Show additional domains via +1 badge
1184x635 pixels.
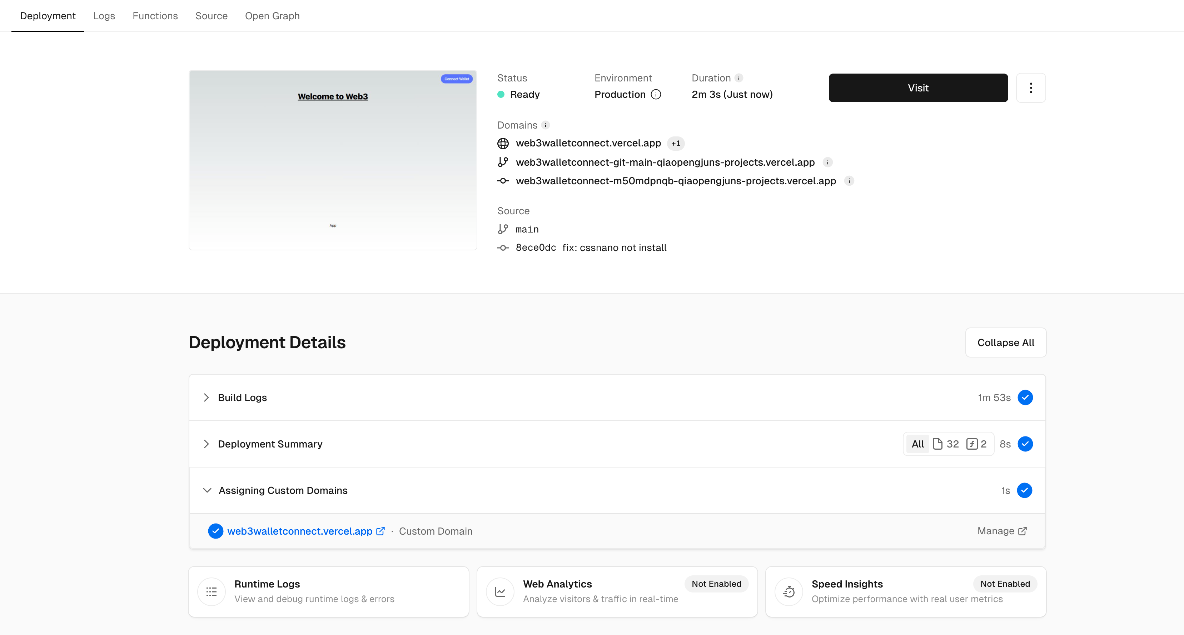pos(676,143)
